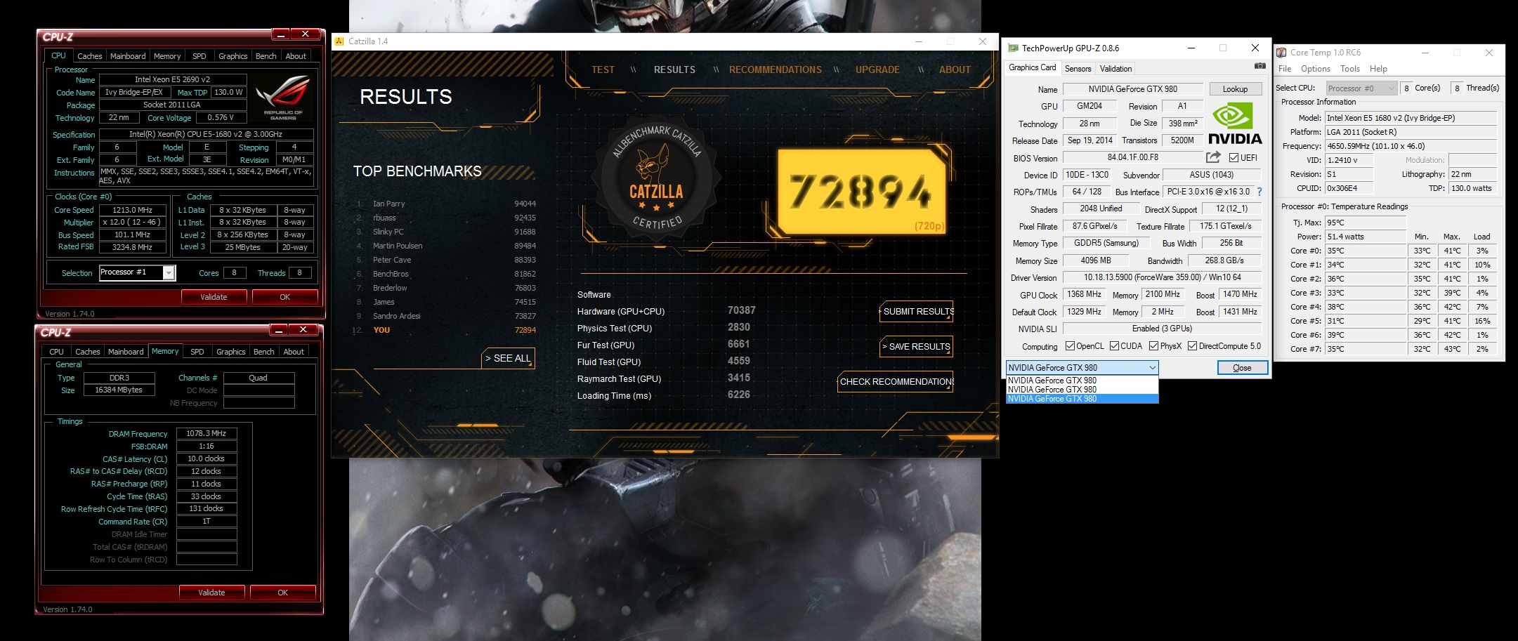Click the Bus Interface question mark icon
1518x641 pixels.
[x=1259, y=192]
